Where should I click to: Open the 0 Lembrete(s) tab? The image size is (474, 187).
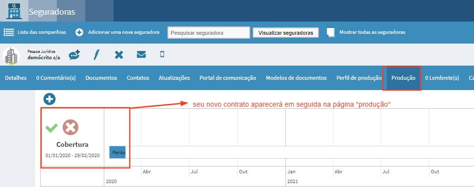pyautogui.click(x=442, y=78)
